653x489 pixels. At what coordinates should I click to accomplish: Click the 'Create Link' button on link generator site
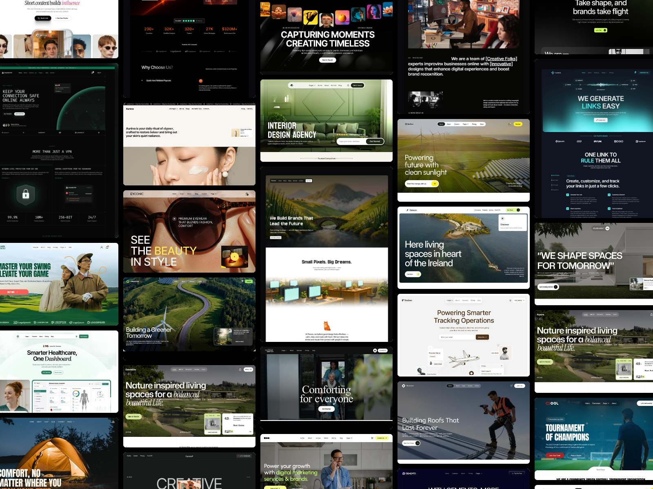click(601, 120)
